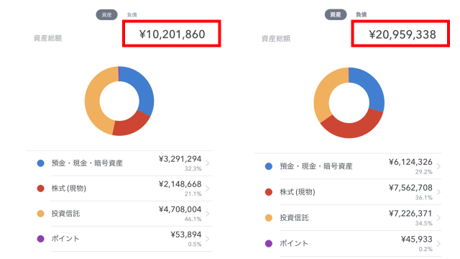Expand left 預金・現金・暗号資産 row chevron
The image size is (460, 259).
[x=208, y=163]
